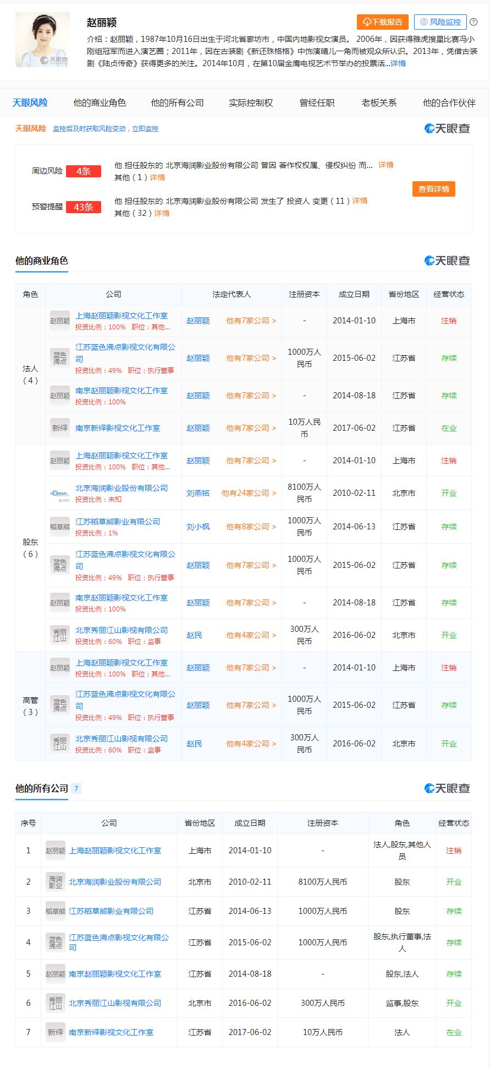This screenshot has width=490, height=1067.
Task: Open 详情 after the 著作权权属 dispute line
Action: point(386,165)
